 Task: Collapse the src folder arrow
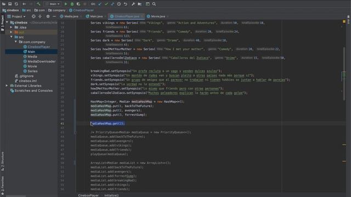click(11, 37)
